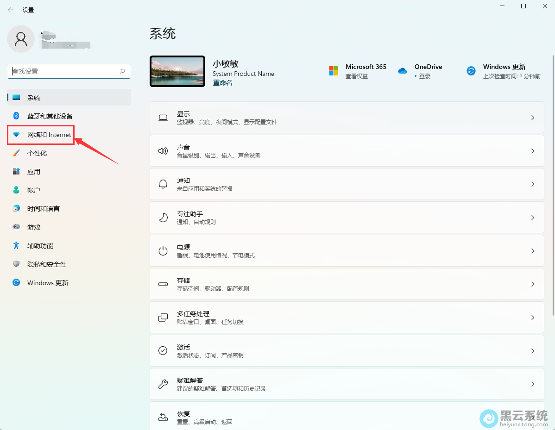Expand the 声音 row chevron
Viewport: 555px width, 430px height.
[532, 150]
